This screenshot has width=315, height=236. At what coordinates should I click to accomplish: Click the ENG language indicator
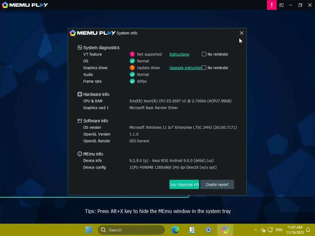tap(279, 230)
